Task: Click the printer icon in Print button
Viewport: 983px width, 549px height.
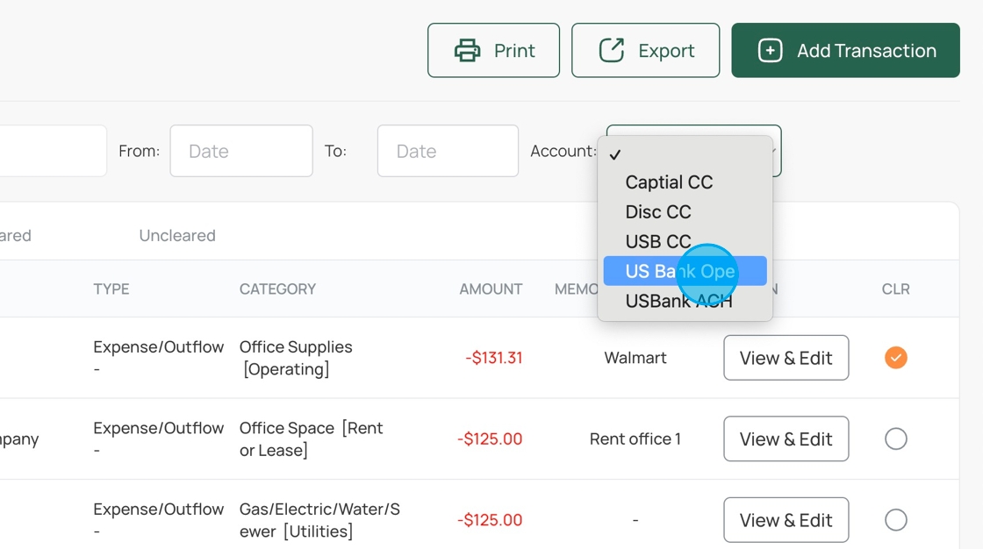Action: [467, 51]
